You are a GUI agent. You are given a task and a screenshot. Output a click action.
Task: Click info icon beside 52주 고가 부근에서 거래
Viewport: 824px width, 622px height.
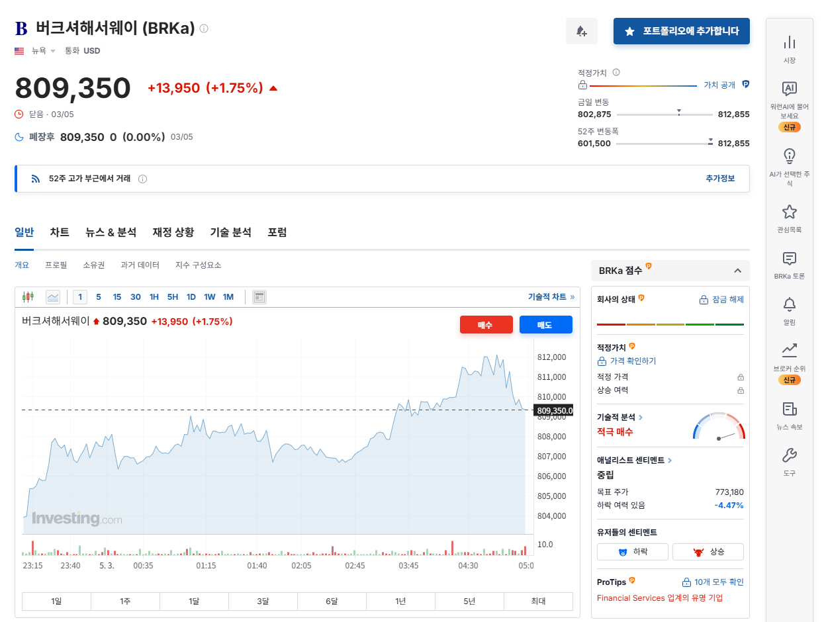tap(142, 179)
